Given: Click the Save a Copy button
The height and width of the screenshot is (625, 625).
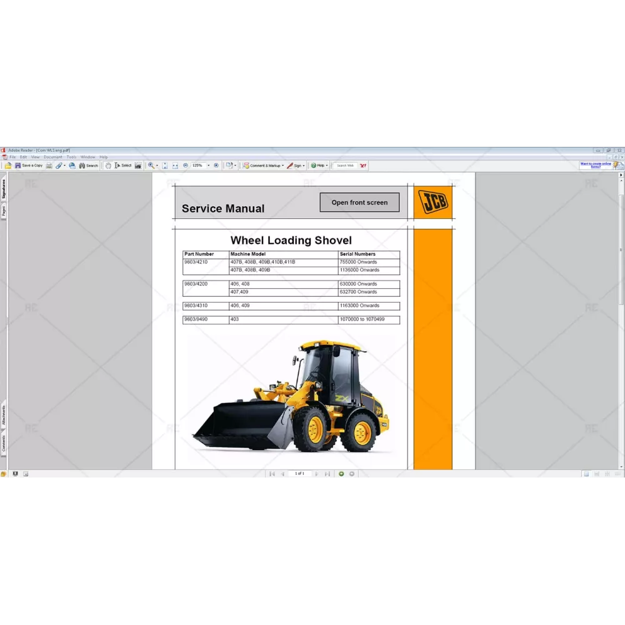Looking at the screenshot, I should click(29, 166).
